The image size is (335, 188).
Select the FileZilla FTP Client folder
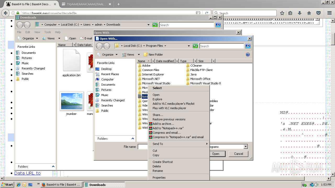199,70
